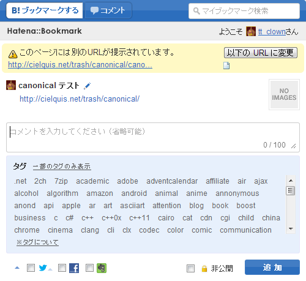306x281 pixels.
Task: Select the android tag
Action: [134, 193]
